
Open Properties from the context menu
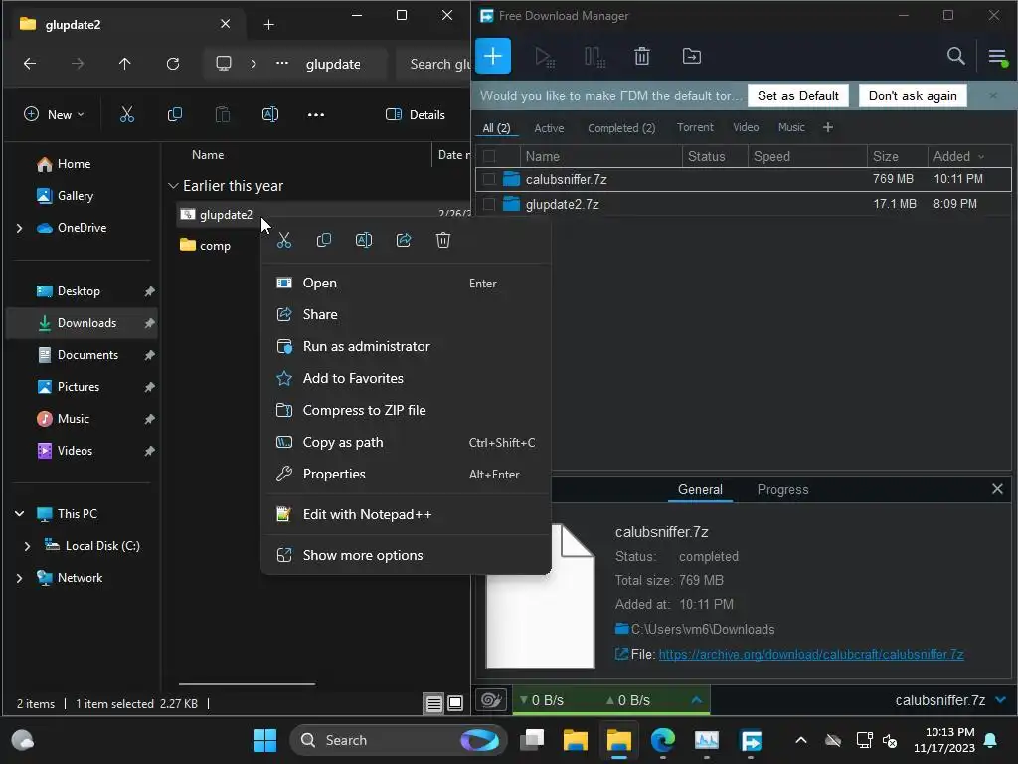tap(406, 475)
